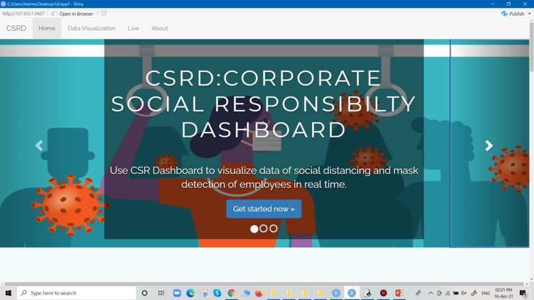The image size is (534, 300).
Task: Expand the Publish dropdown arrow
Action: tap(529, 14)
